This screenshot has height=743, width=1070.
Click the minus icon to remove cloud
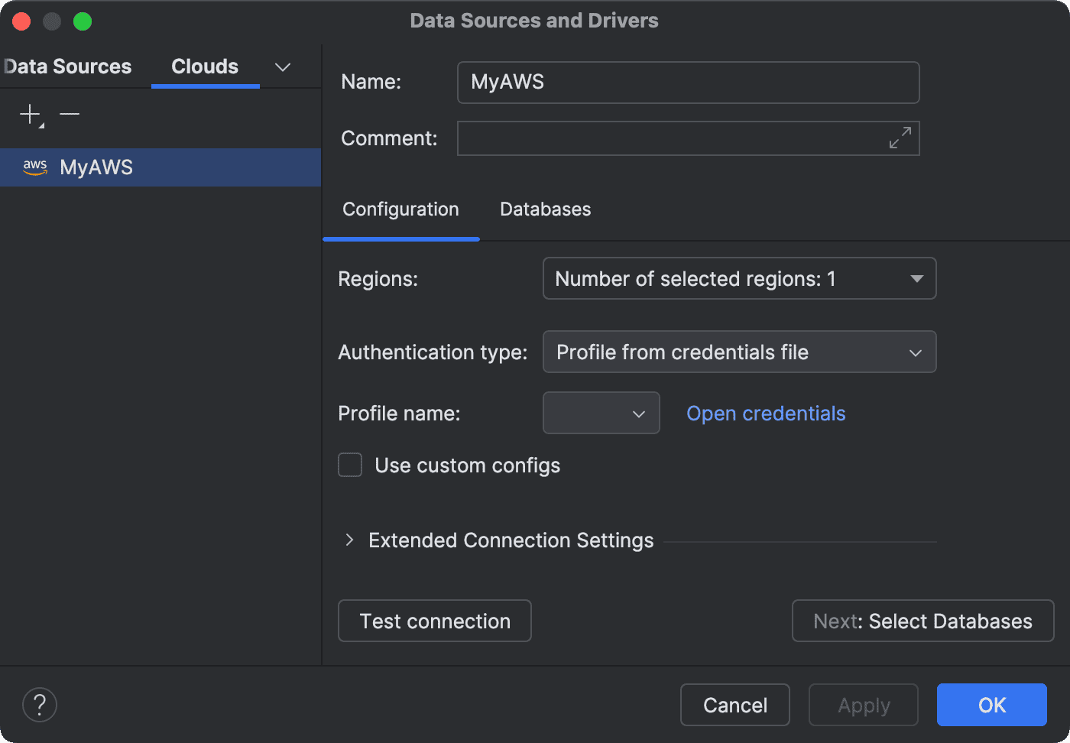(x=70, y=115)
